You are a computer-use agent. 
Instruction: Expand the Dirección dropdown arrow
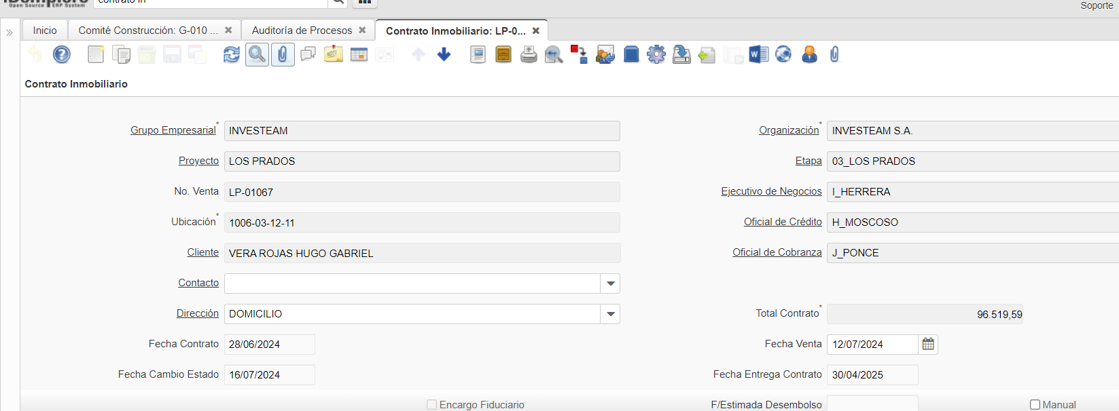click(x=610, y=314)
